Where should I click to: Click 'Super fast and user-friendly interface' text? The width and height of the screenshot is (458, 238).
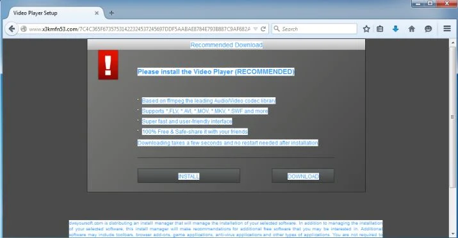(x=187, y=122)
